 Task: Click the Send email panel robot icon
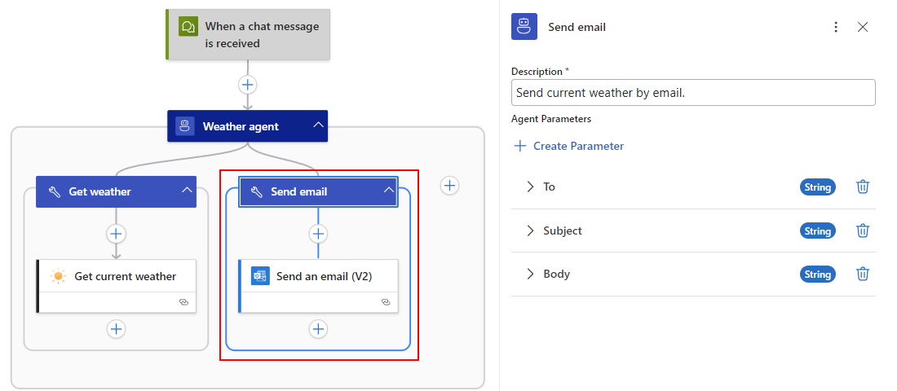pyautogui.click(x=524, y=26)
